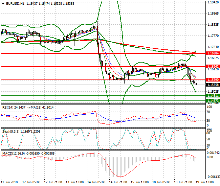This screenshot has height=186, width=220.
Task: Select the 1.16884 red price level label
Action: [x=213, y=53]
